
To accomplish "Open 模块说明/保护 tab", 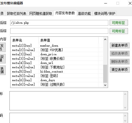I will 105,13.
